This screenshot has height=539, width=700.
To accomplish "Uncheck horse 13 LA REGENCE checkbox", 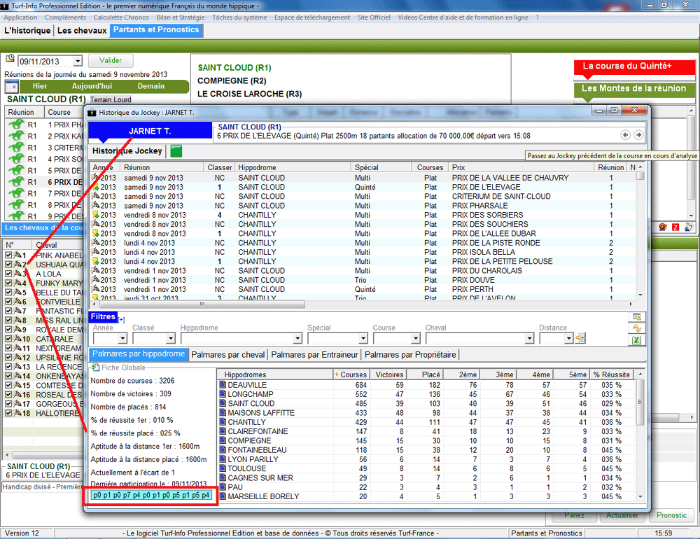I will pyautogui.click(x=8, y=367).
